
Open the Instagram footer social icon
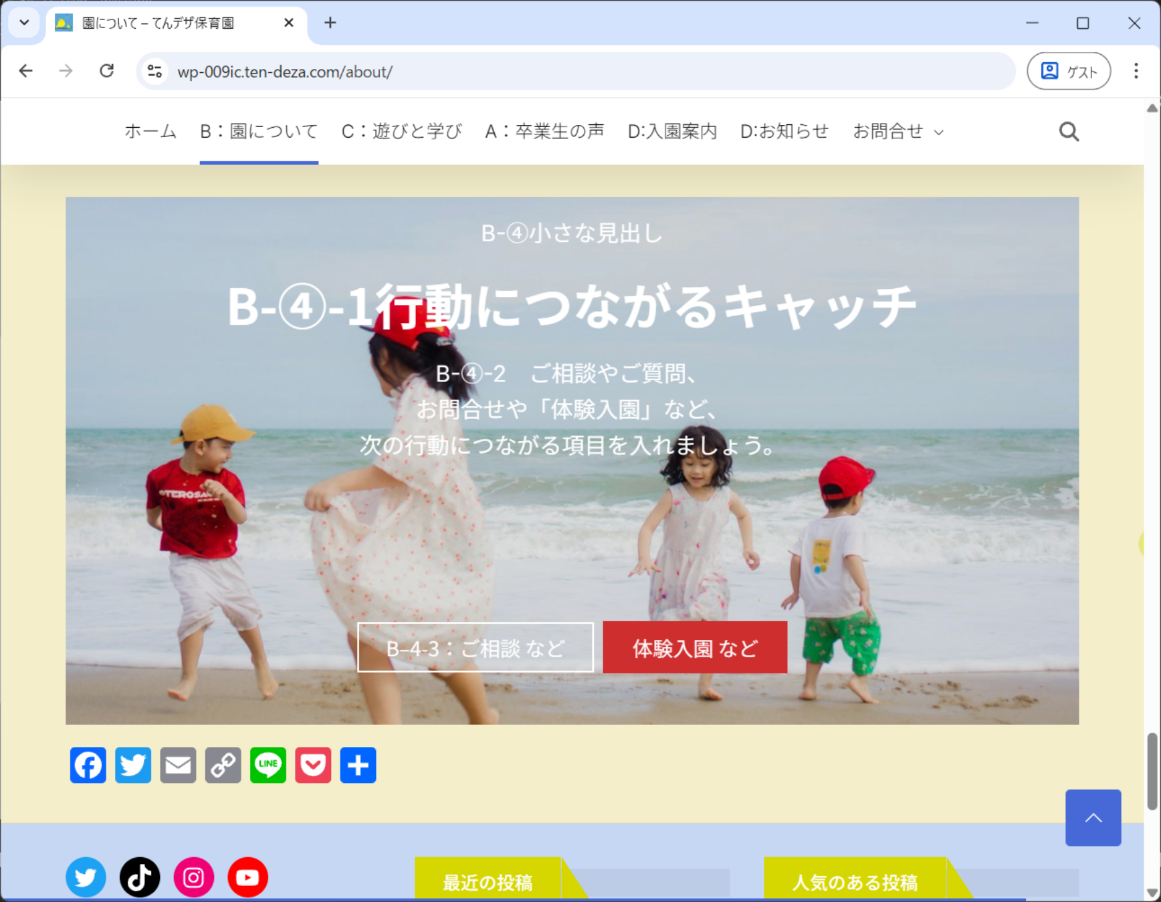click(x=194, y=877)
